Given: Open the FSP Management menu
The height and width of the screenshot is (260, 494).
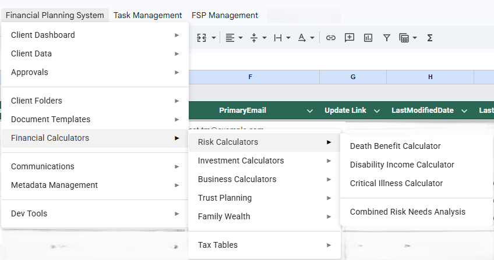Looking at the screenshot, I should coord(225,15).
